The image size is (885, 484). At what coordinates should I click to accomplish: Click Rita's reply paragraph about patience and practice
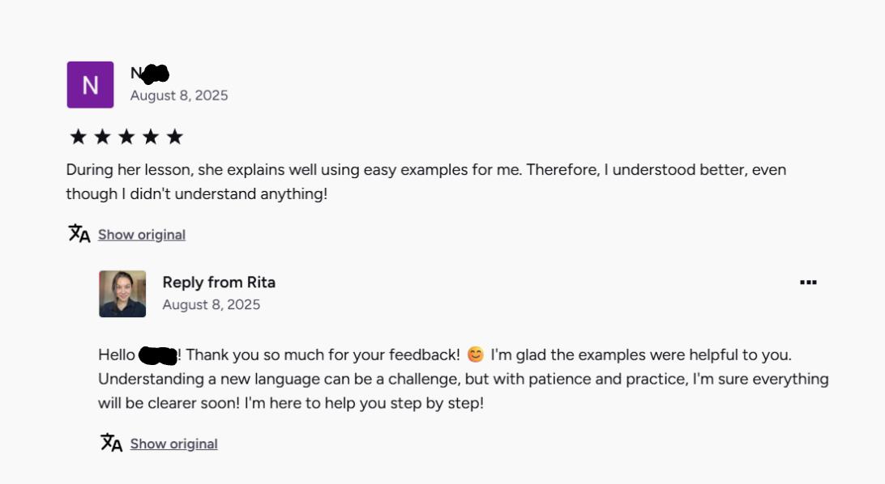(463, 379)
